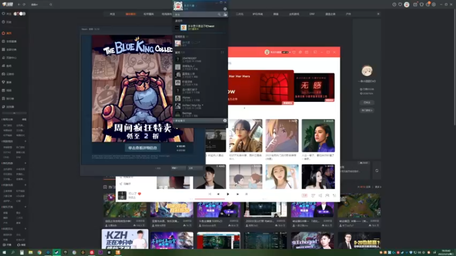The width and height of the screenshot is (456, 256).
Task: Toggle the switch next to Follow in sidebar
Action: coord(20,14)
